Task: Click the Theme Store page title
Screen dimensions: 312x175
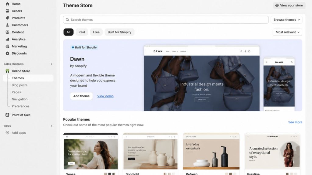Action: pyautogui.click(x=78, y=5)
